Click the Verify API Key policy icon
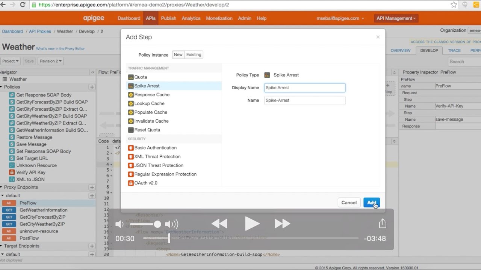The image size is (481, 270). pos(12,172)
